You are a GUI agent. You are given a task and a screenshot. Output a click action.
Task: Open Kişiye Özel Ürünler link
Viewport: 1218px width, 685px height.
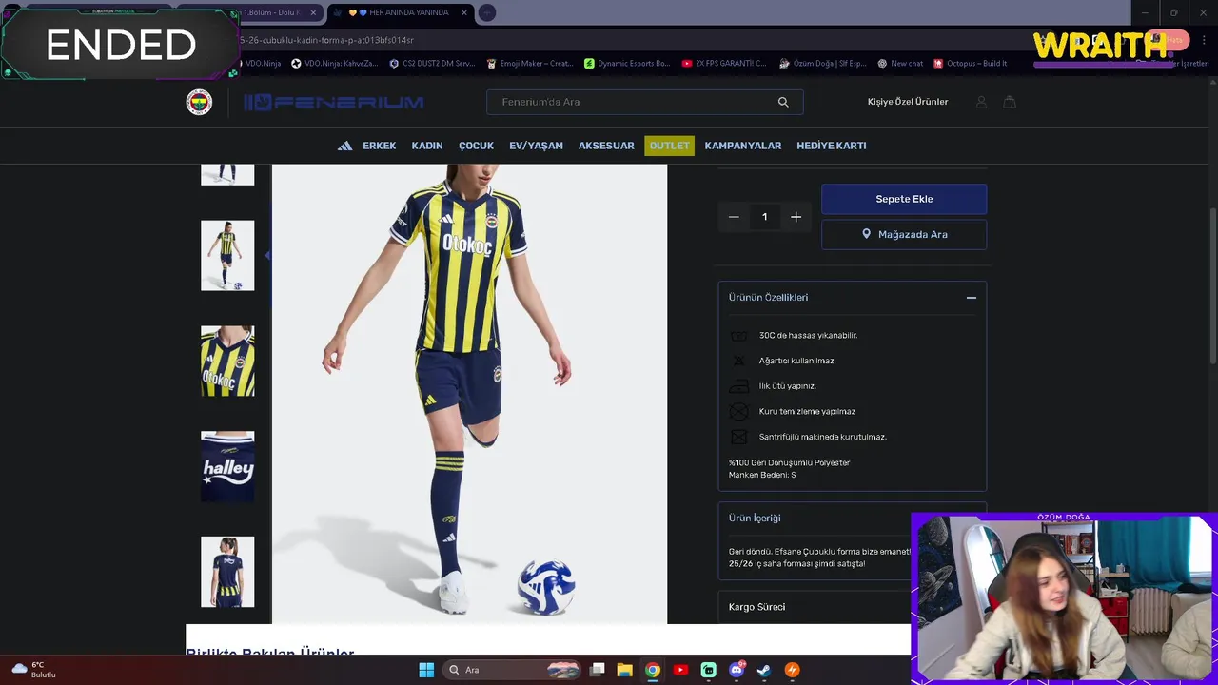[908, 102]
